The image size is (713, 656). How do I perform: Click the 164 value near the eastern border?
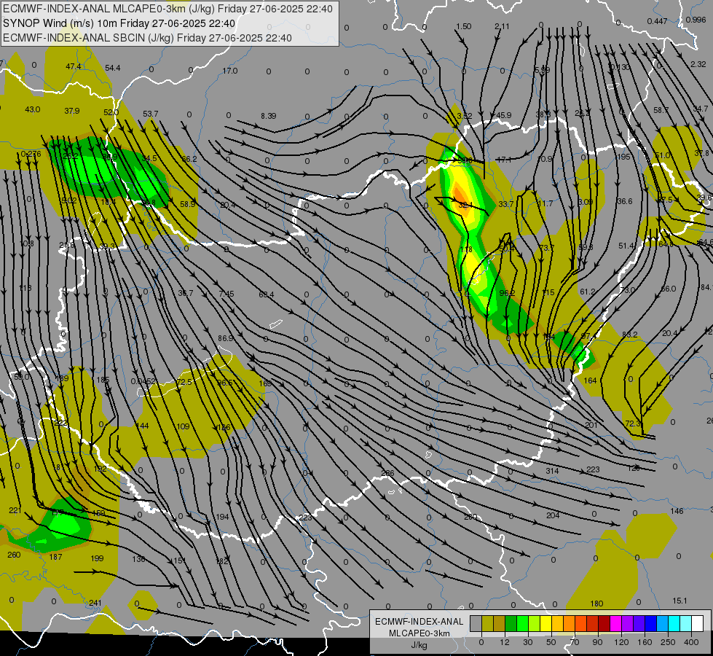(x=590, y=380)
